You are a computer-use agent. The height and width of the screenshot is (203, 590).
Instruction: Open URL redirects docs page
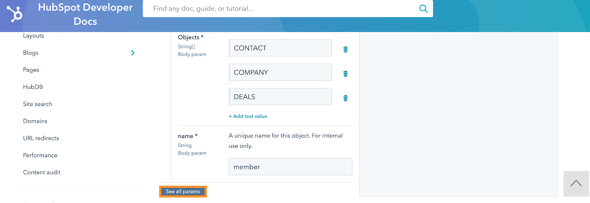pos(41,138)
